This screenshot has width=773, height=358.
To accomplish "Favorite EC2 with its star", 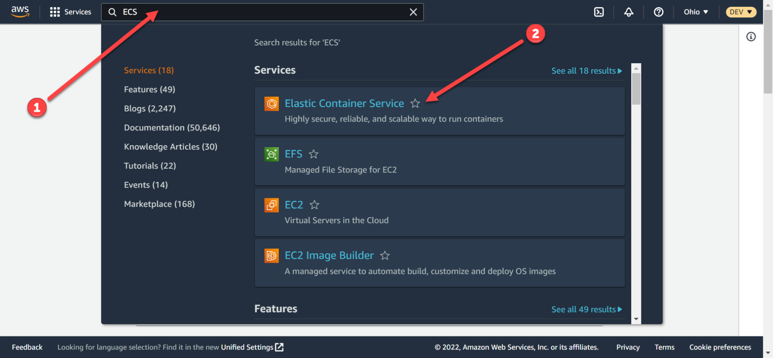I will click(314, 205).
